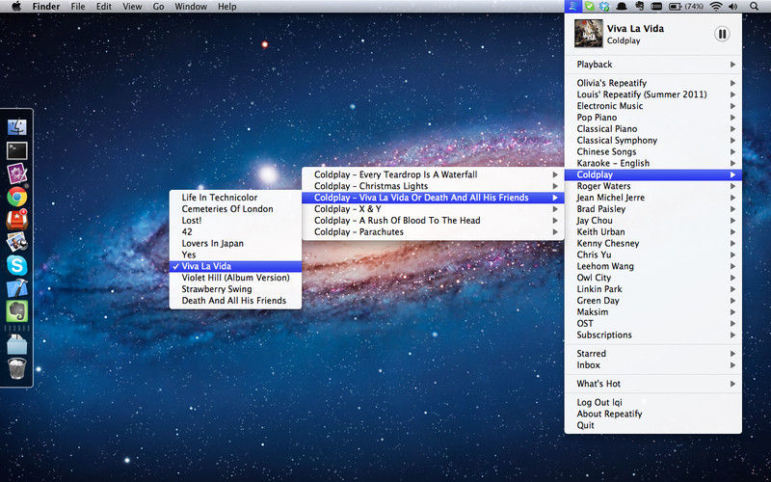
Task: Open the Evernote elephant menu bar icon
Action: [x=639, y=7]
